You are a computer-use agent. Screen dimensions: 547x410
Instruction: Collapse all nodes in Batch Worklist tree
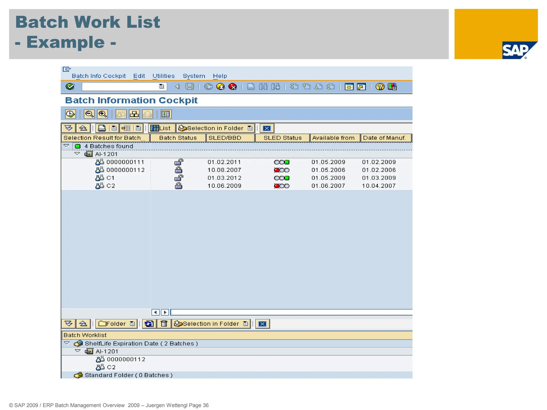coord(83,324)
